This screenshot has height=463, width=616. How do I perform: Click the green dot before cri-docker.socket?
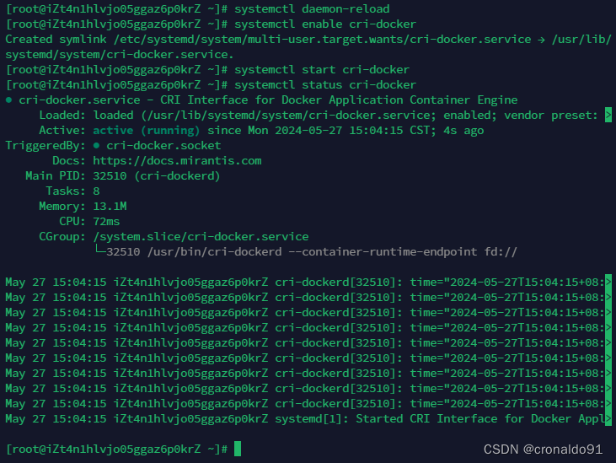(x=96, y=146)
